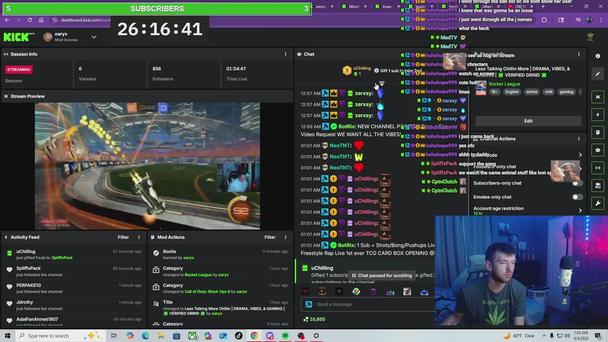608x342 pixels.
Task: Toggle Subscribers-only chat switch
Action: coord(577,183)
